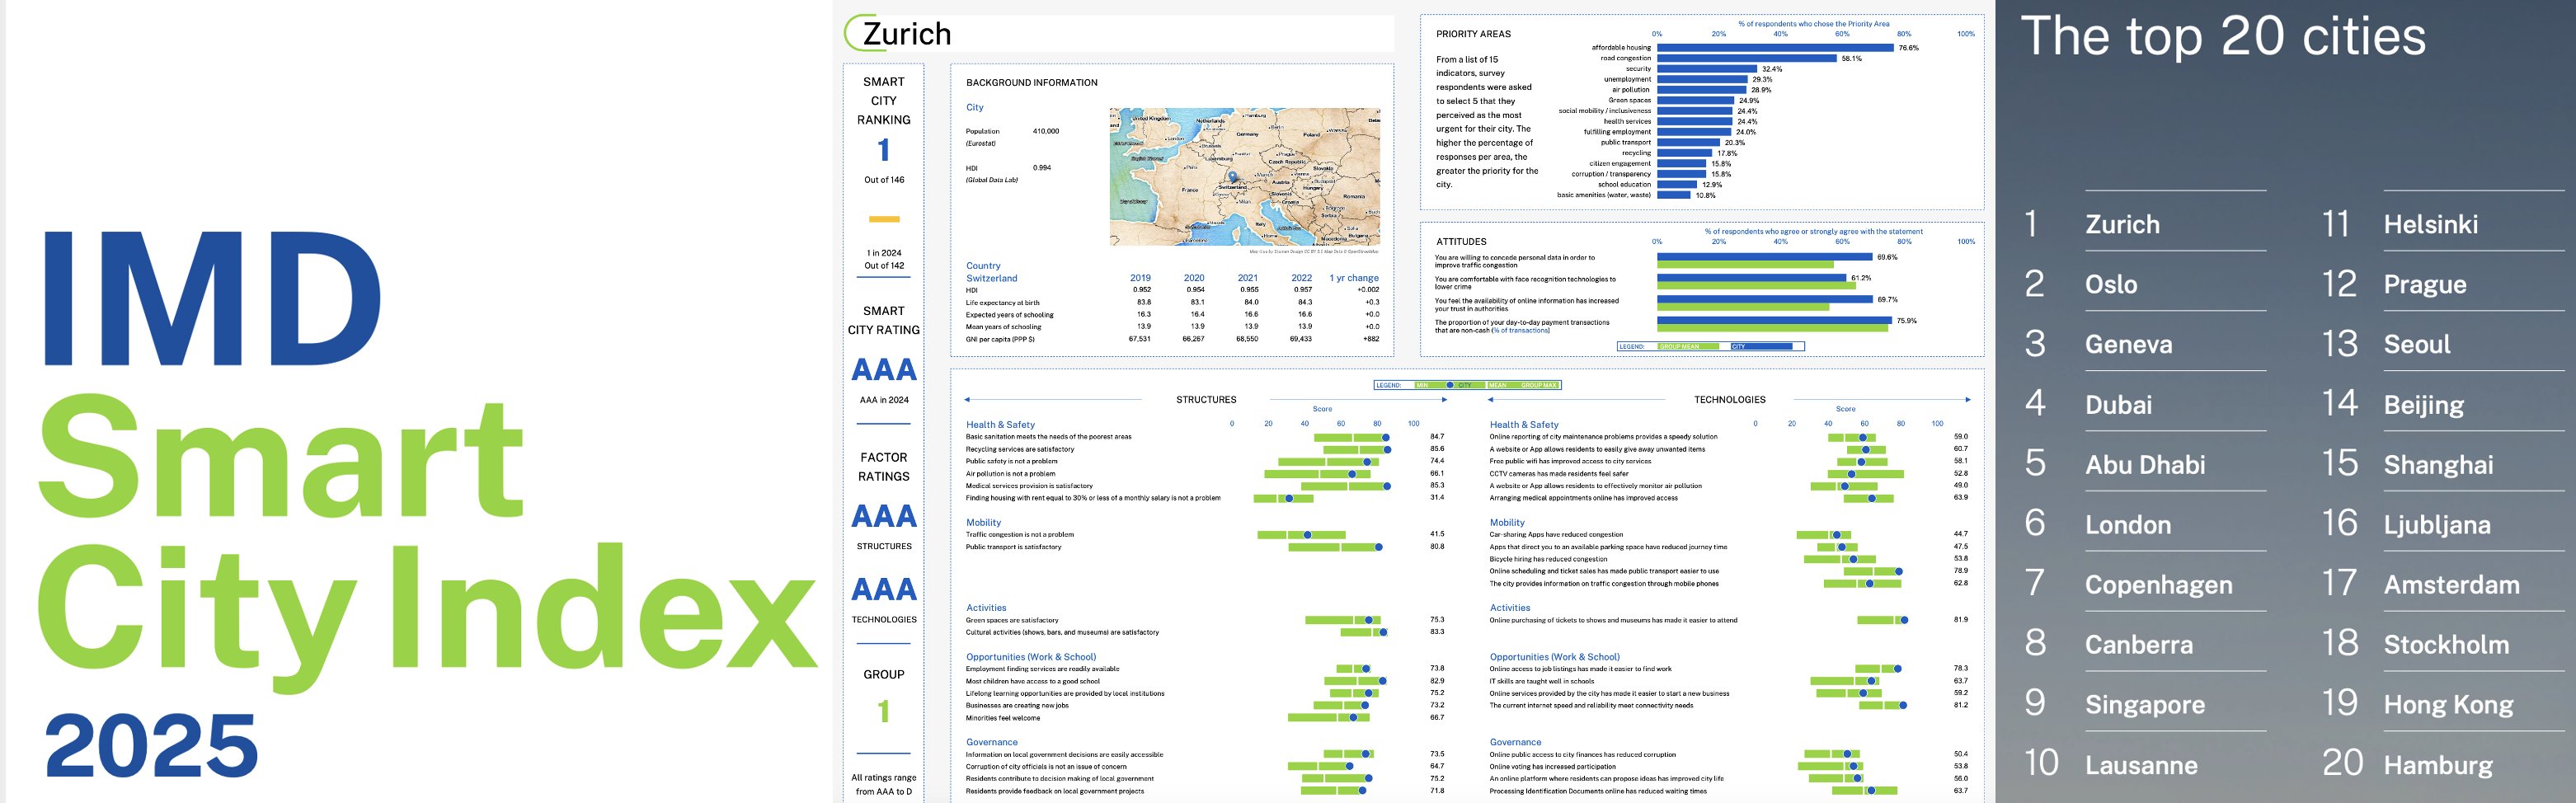Click the Background Information heading
The width and height of the screenshot is (2576, 803).
[x=1031, y=83]
